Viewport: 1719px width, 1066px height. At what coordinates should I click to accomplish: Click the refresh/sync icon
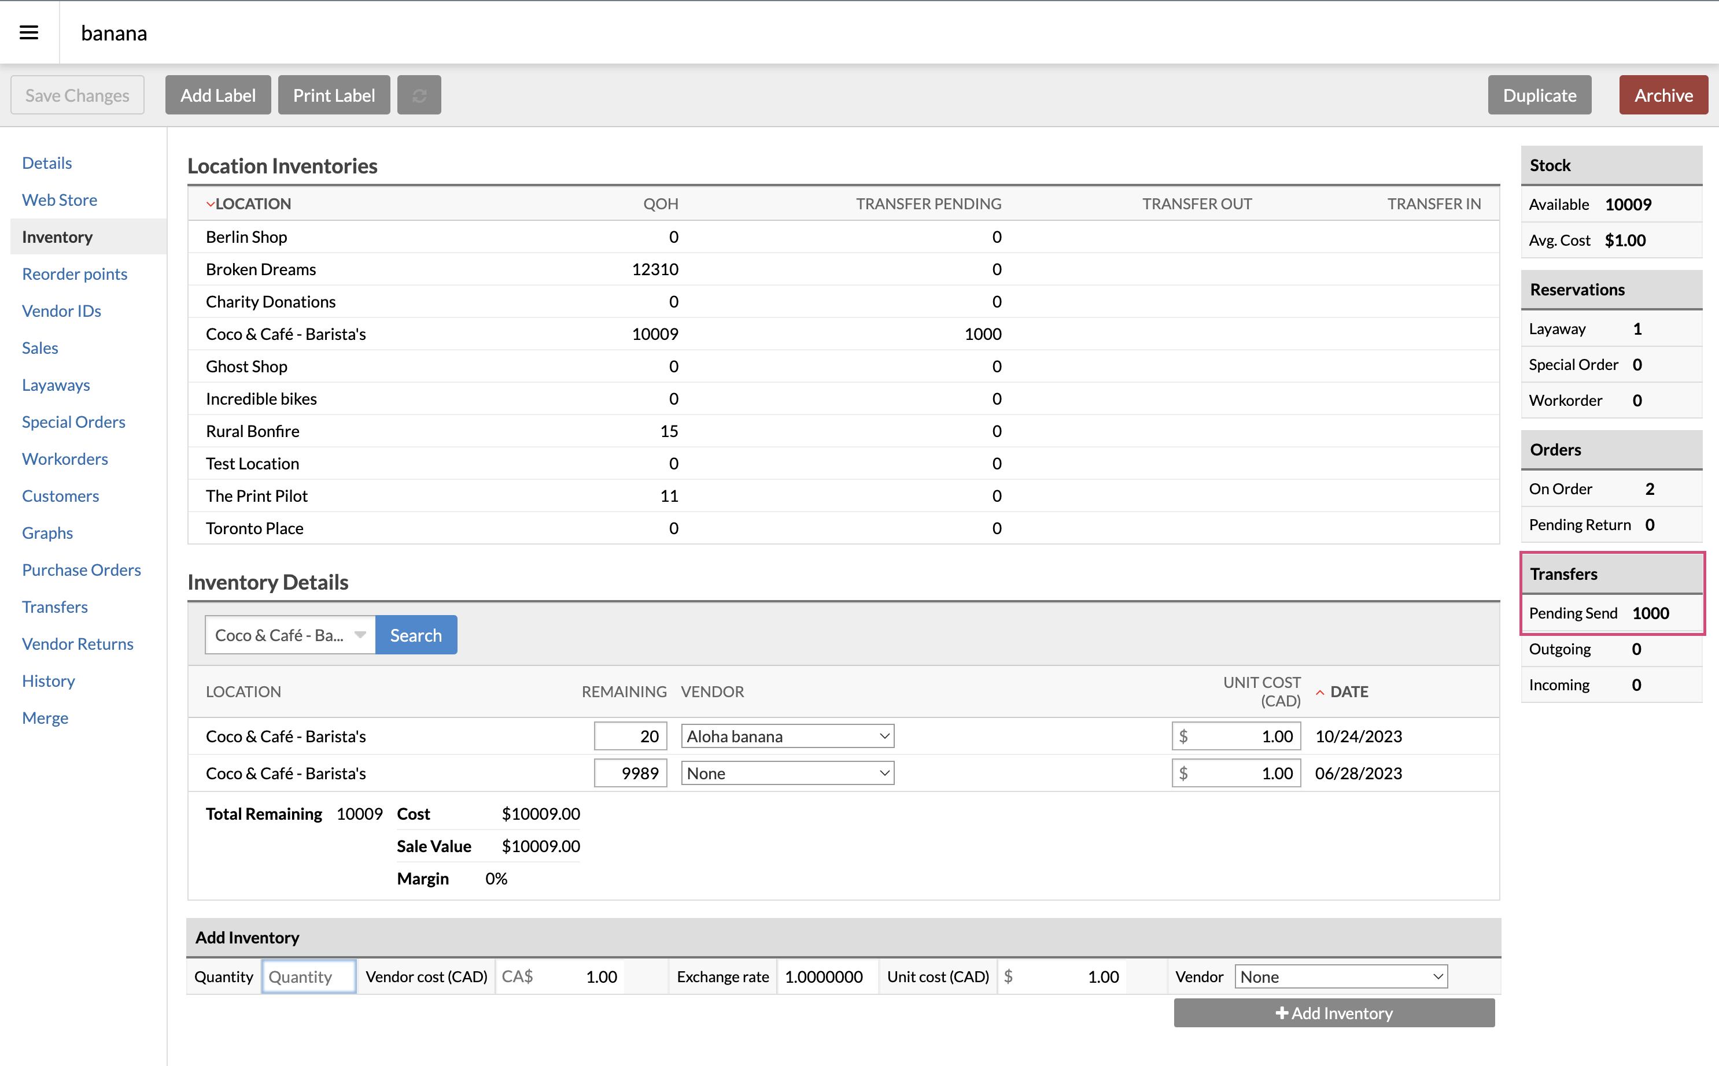(416, 95)
